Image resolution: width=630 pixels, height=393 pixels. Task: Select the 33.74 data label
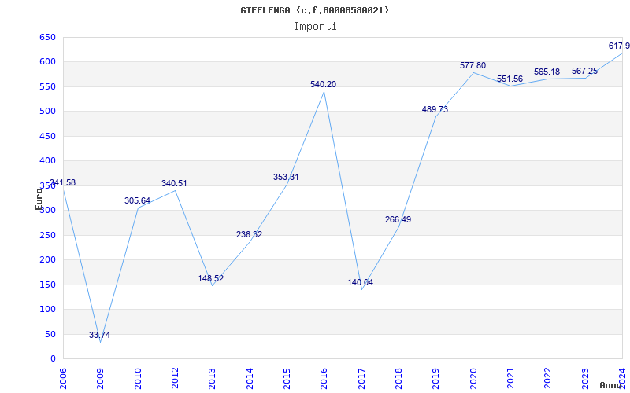tap(100, 335)
